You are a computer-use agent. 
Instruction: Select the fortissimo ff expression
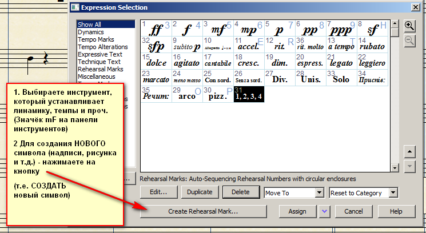click(156, 29)
